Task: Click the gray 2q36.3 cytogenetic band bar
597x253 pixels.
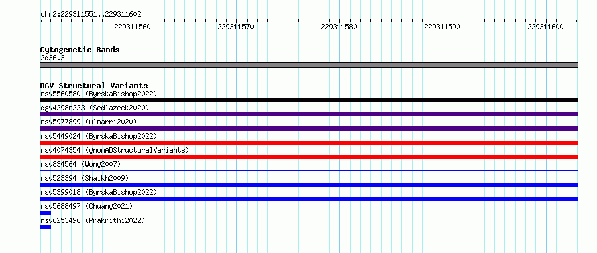Action: (309, 65)
